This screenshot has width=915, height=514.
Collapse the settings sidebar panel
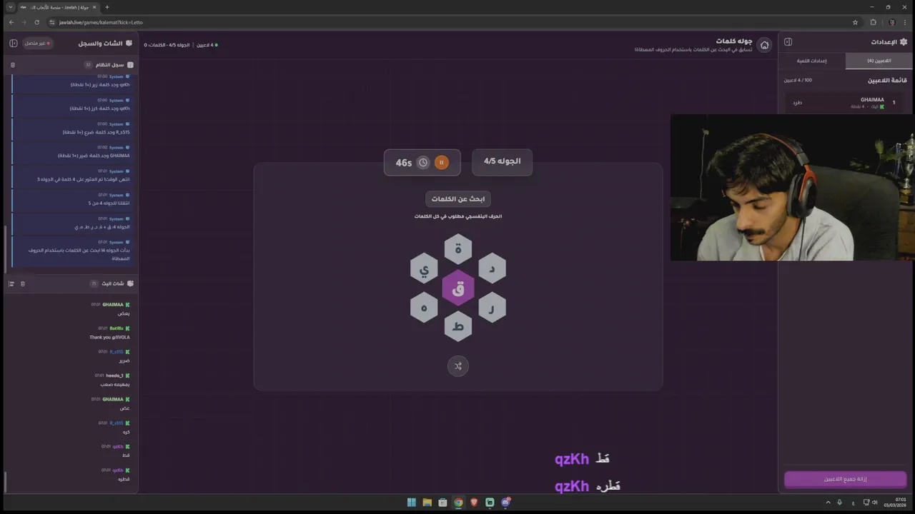click(788, 42)
